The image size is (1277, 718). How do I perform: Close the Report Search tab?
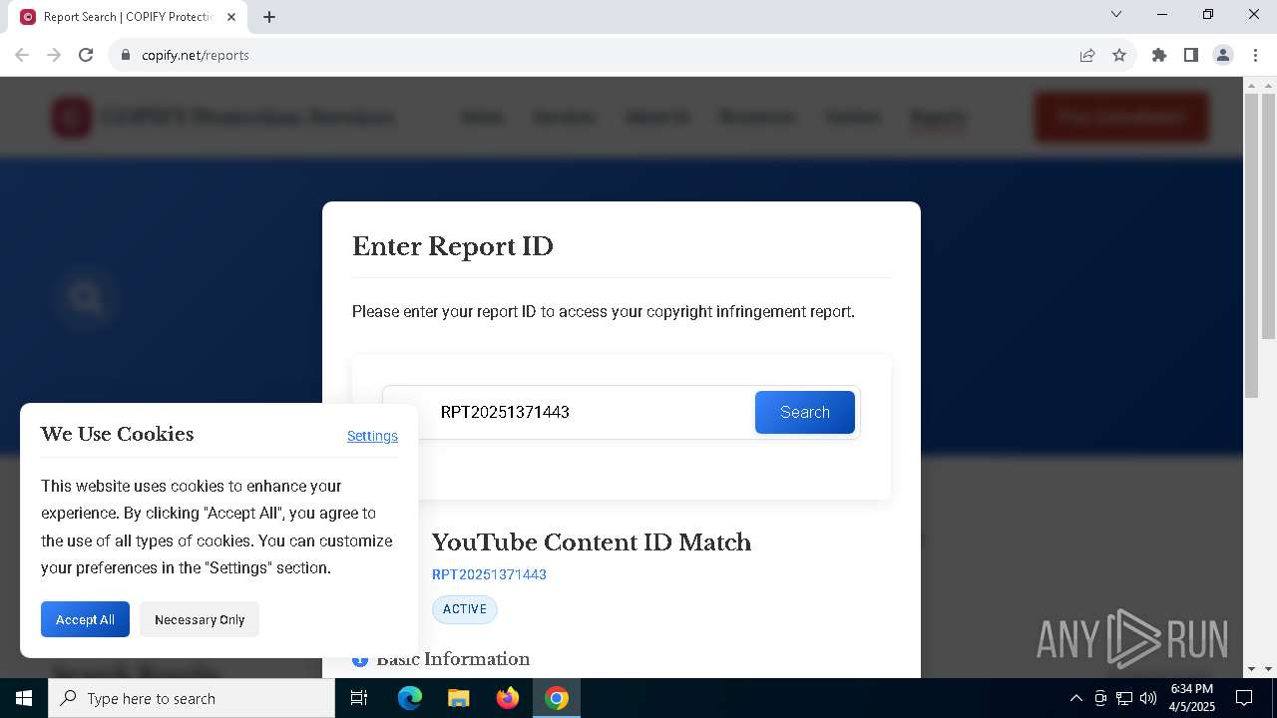pyautogui.click(x=231, y=17)
